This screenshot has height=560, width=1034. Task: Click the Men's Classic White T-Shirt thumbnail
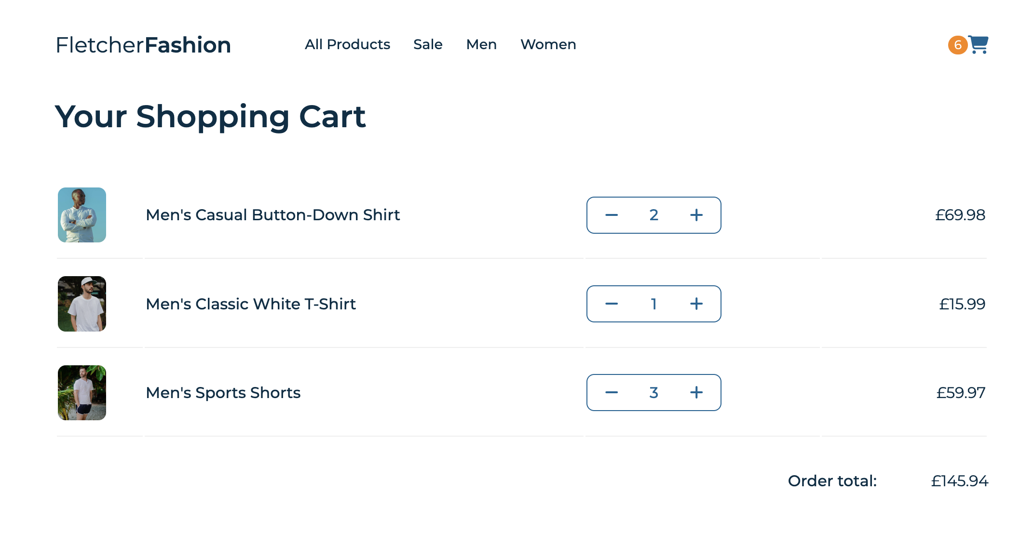(x=82, y=304)
